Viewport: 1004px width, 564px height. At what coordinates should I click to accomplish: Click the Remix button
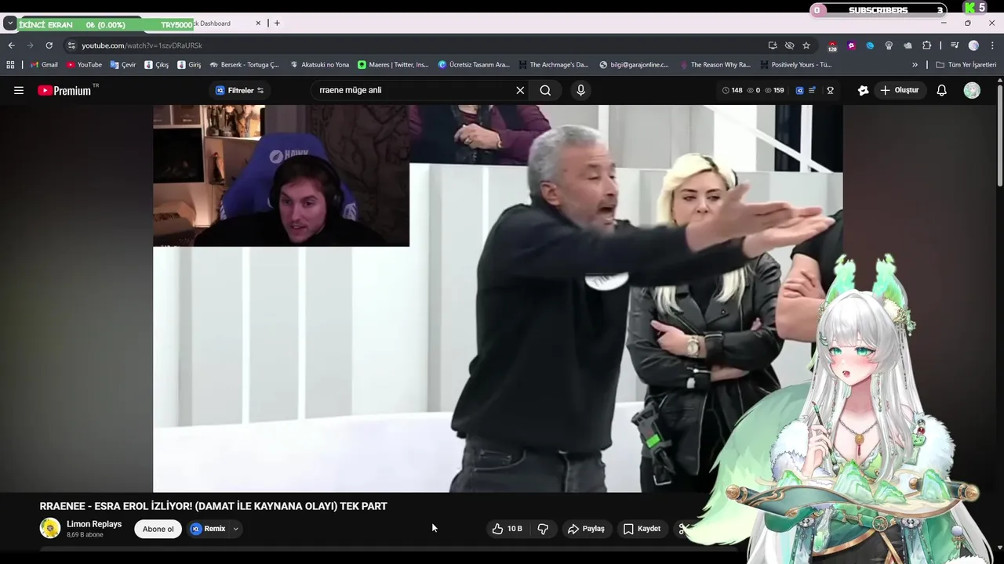point(209,529)
